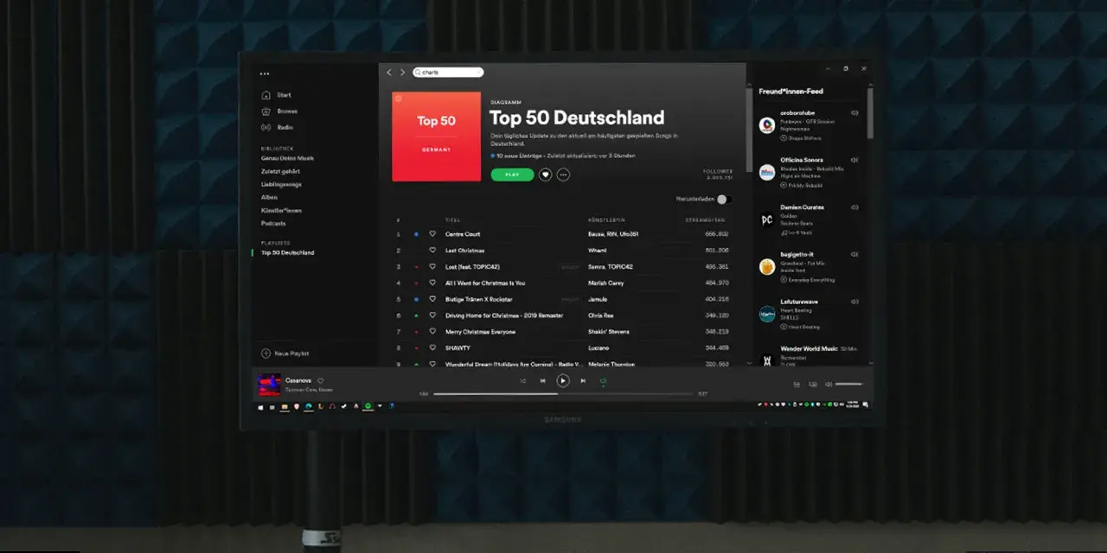Open Genau Deine Musik in library
The width and height of the screenshot is (1107, 553).
coord(287,158)
